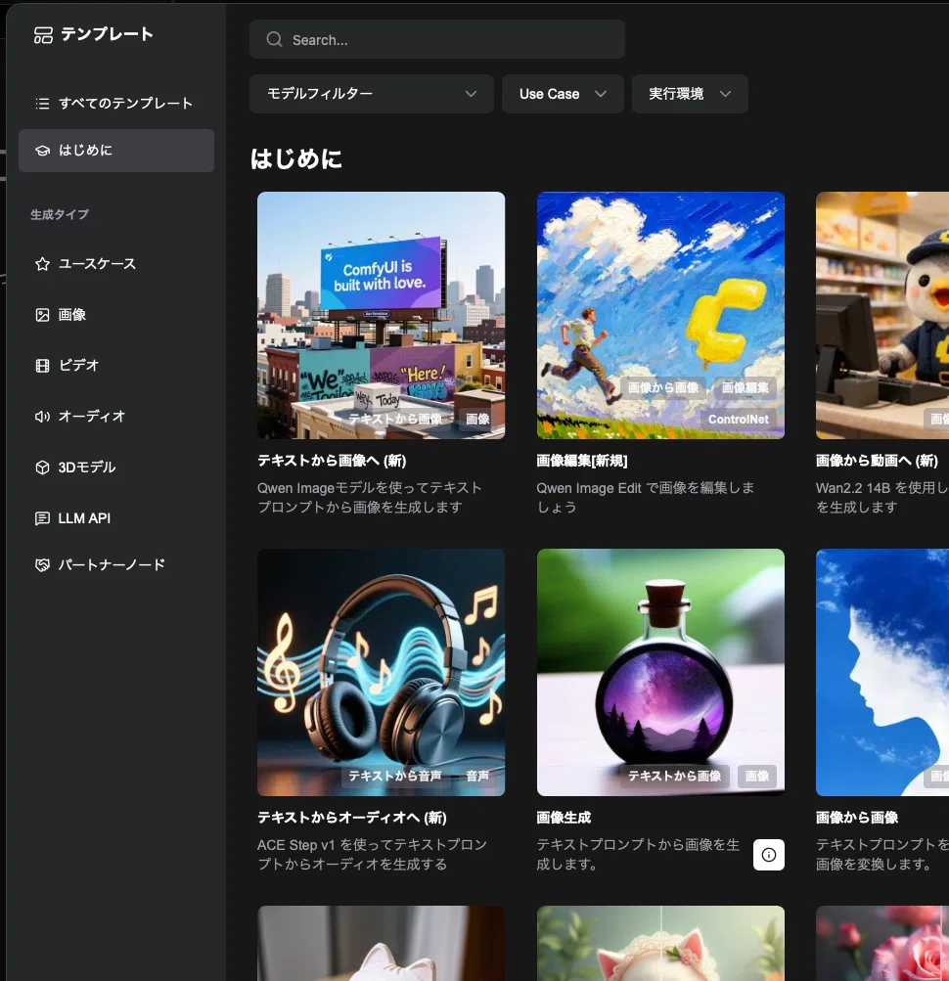
Task: Open パートナーノード category in sidebar
Action: [116, 565]
